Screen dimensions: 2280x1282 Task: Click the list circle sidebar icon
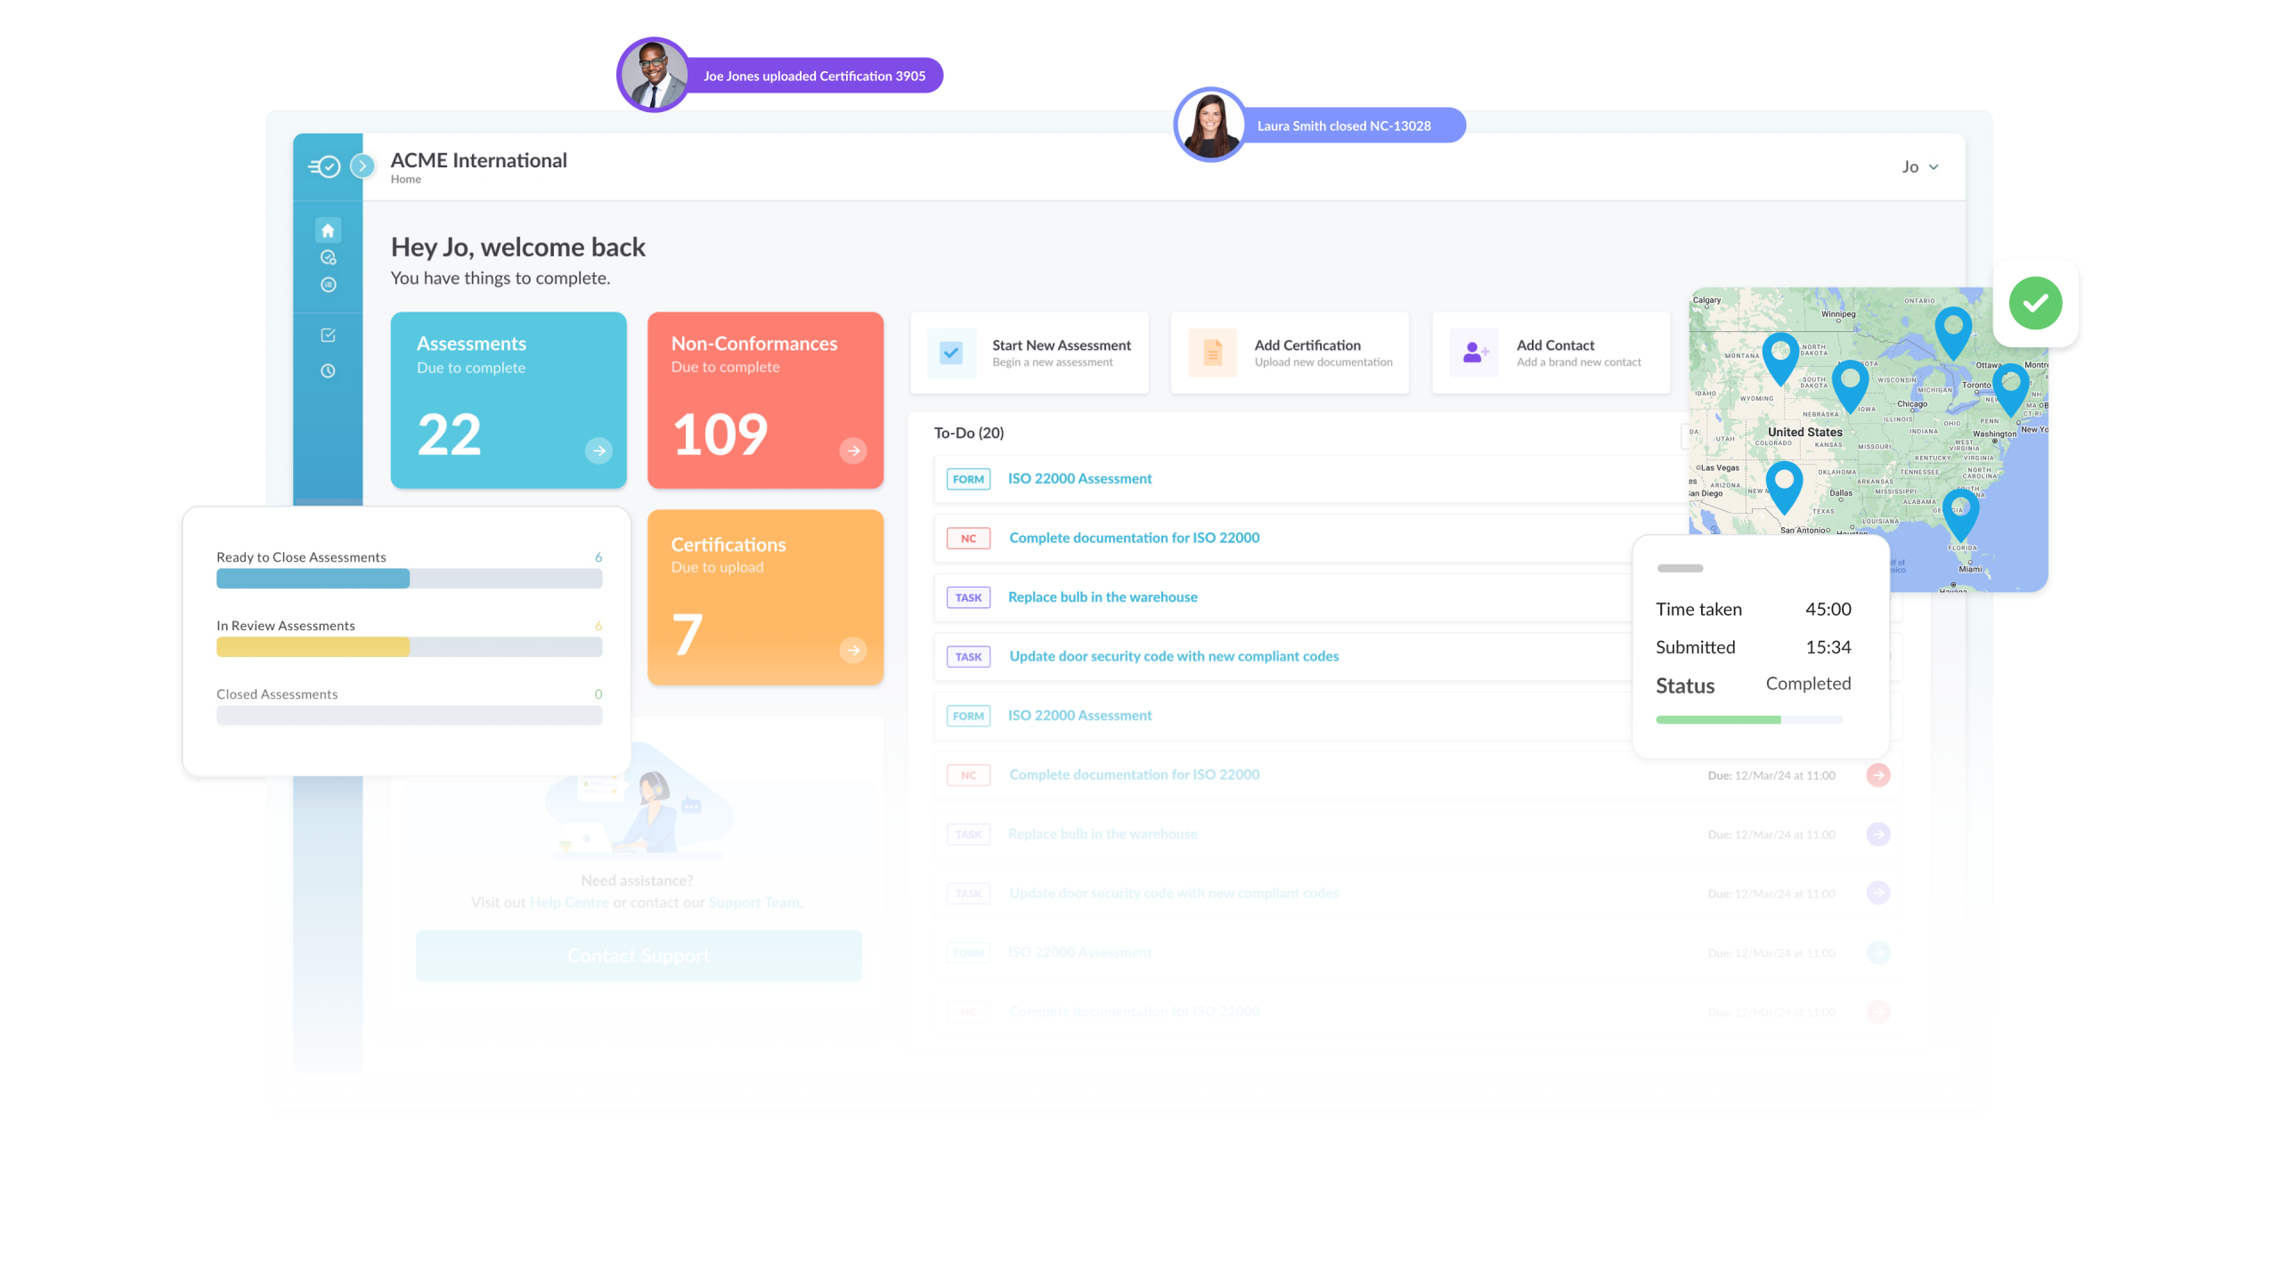tap(328, 285)
